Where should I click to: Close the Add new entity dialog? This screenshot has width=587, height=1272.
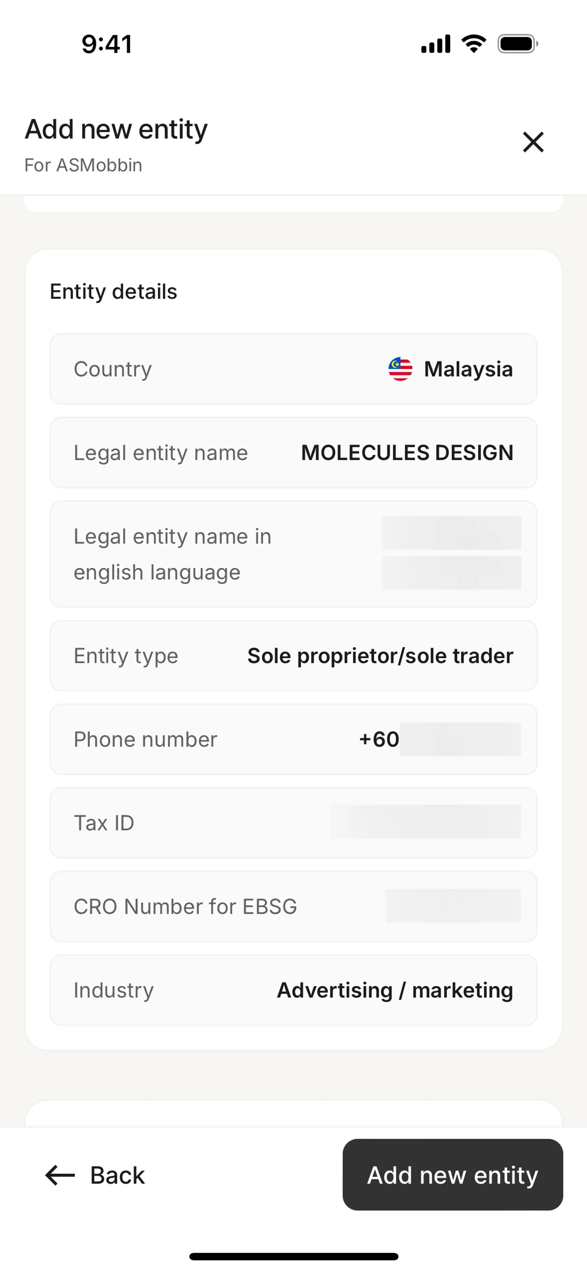(x=533, y=142)
